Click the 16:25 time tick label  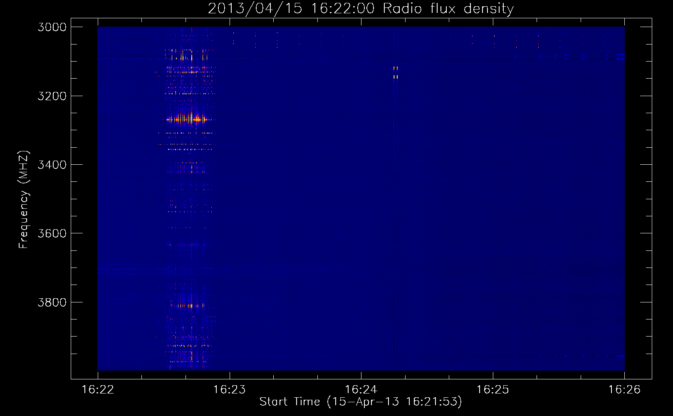coord(492,389)
